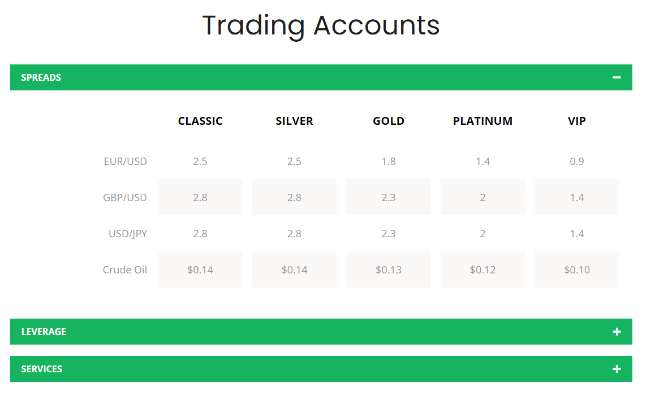Image resolution: width=655 pixels, height=396 pixels.
Task: Click the Classic Crude Oil $0.14 cell
Action: 200,270
